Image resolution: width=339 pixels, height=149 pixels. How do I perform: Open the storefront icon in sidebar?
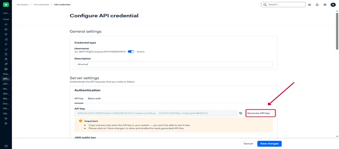(x=6, y=59)
